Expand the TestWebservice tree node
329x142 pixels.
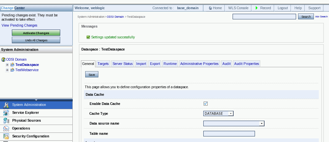7,70
